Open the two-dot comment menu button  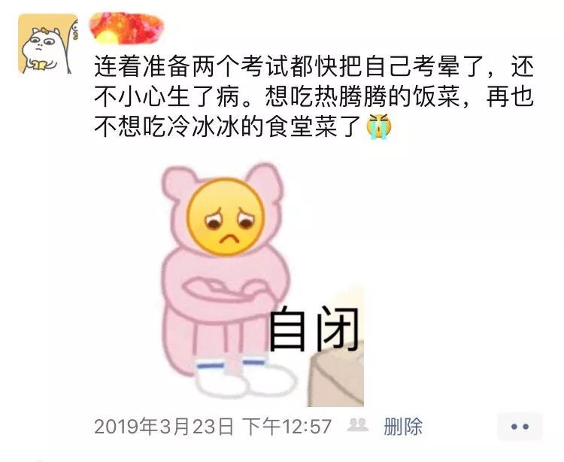tap(520, 427)
